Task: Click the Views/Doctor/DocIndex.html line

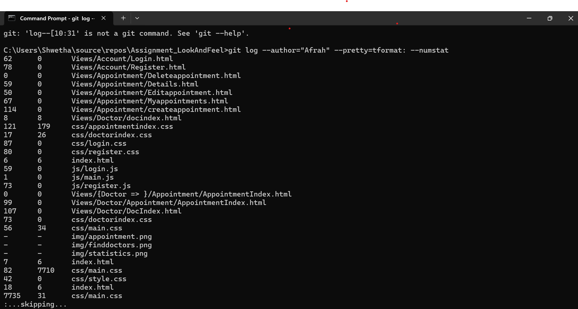Action: click(126, 211)
